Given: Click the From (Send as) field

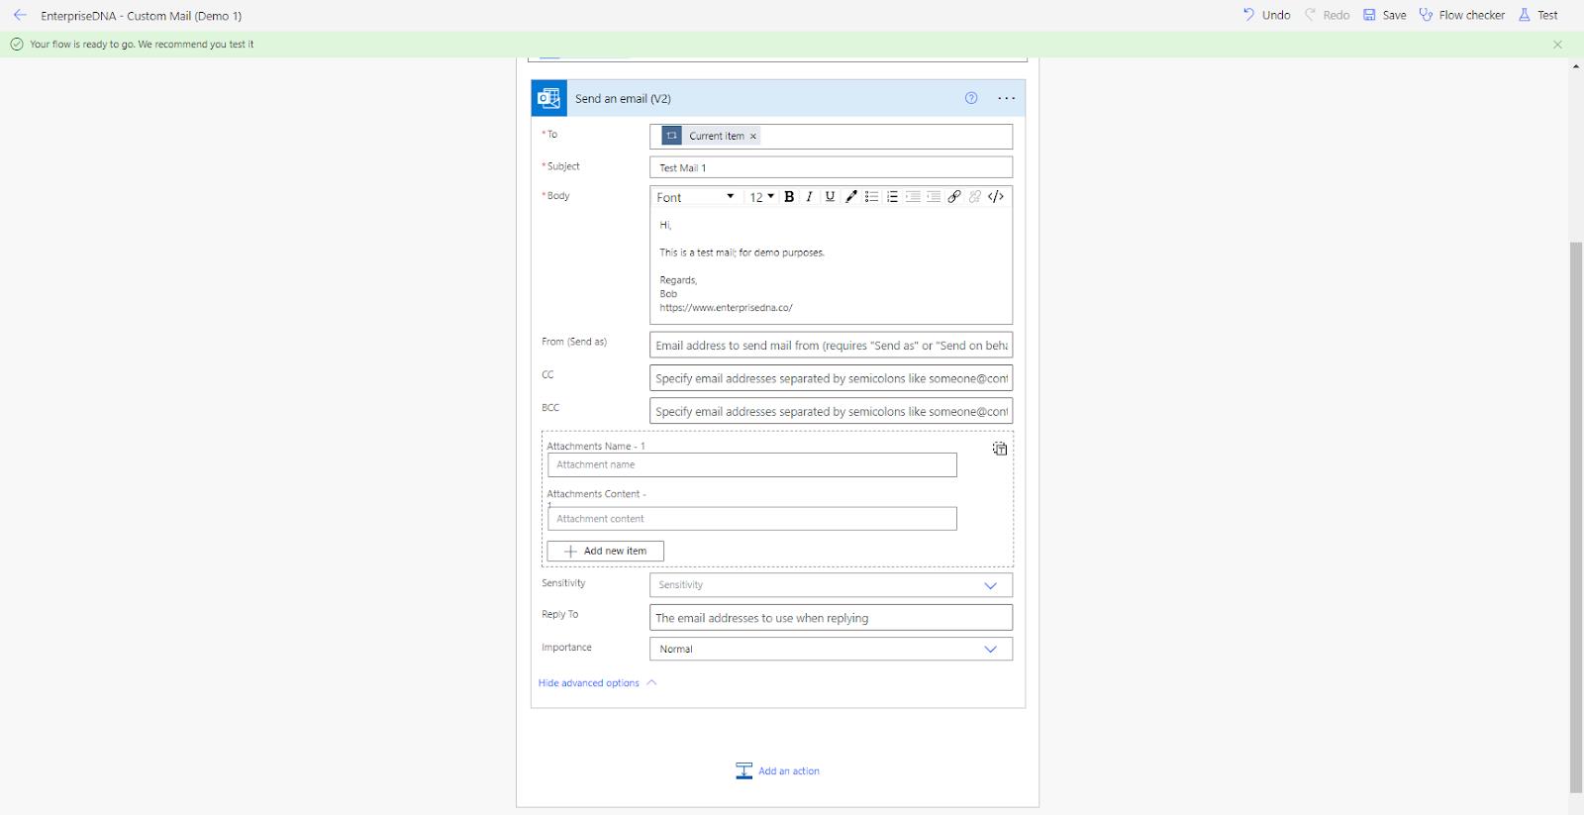Looking at the screenshot, I should tap(831, 345).
